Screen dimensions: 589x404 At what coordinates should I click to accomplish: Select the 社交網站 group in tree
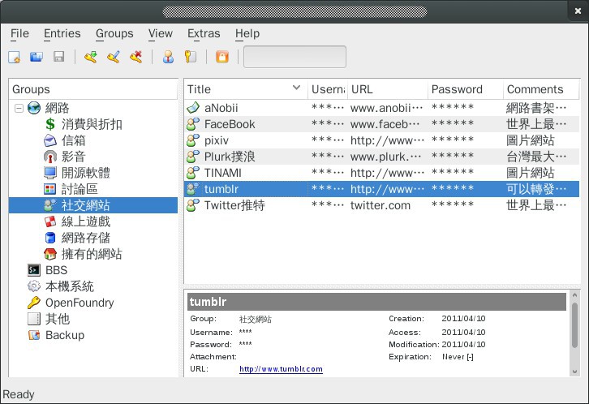coord(93,205)
